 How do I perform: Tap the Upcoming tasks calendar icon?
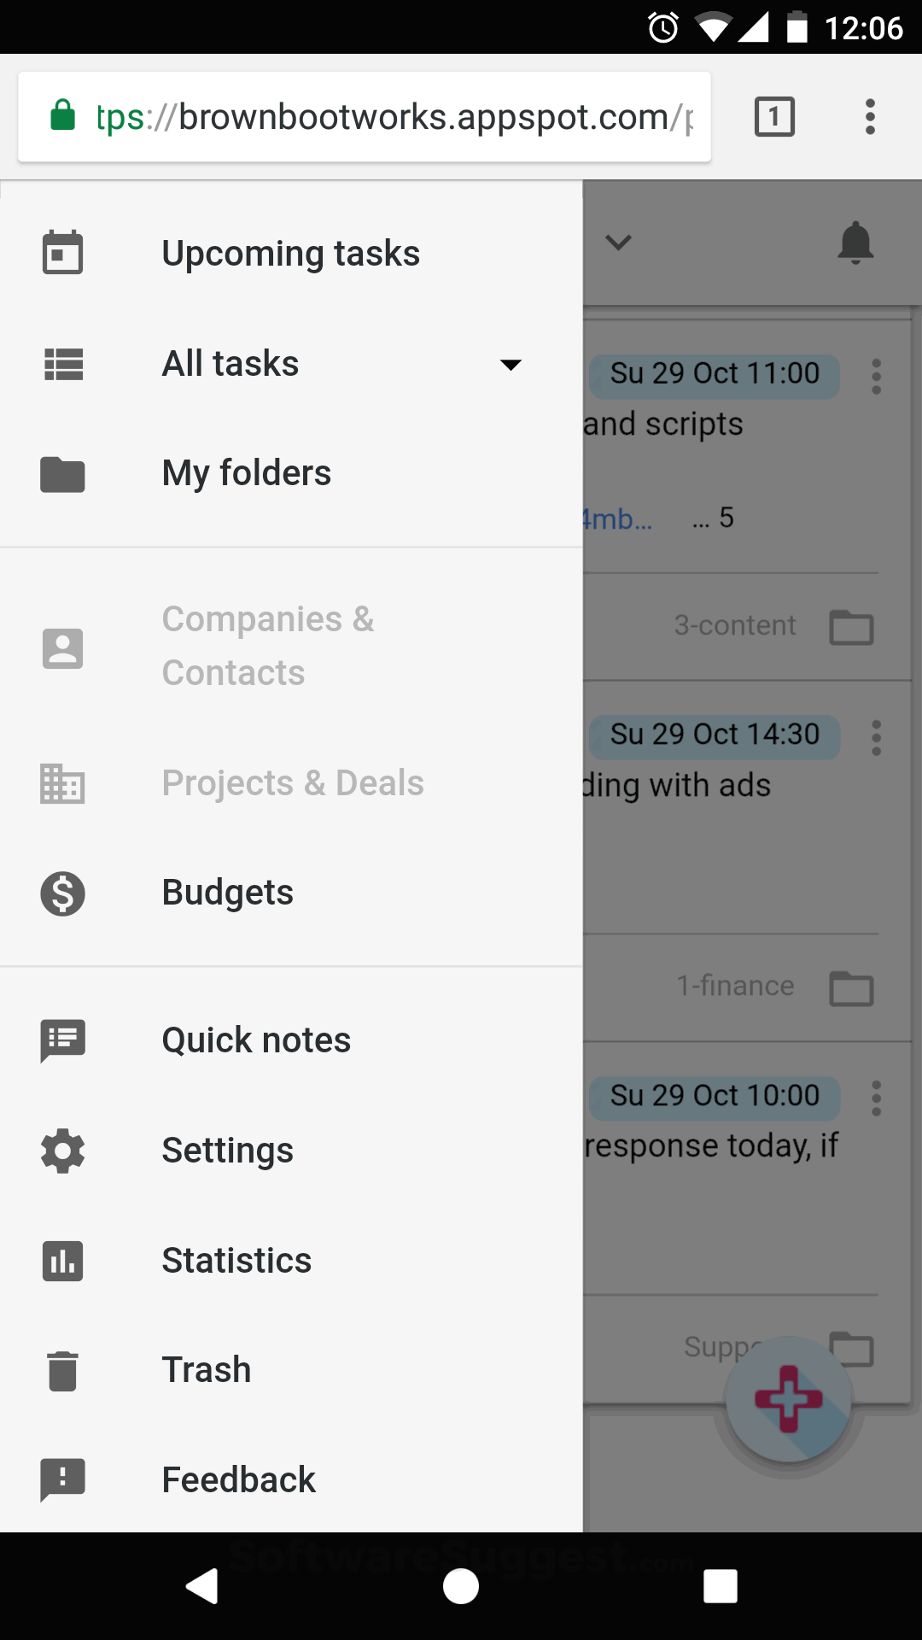pyautogui.click(x=62, y=253)
